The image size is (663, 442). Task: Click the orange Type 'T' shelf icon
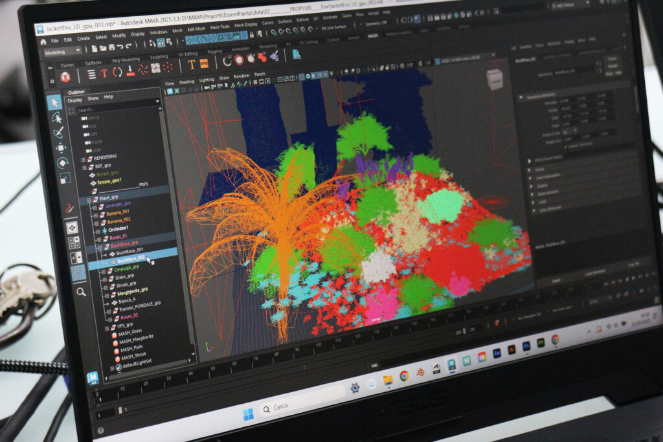(x=192, y=64)
